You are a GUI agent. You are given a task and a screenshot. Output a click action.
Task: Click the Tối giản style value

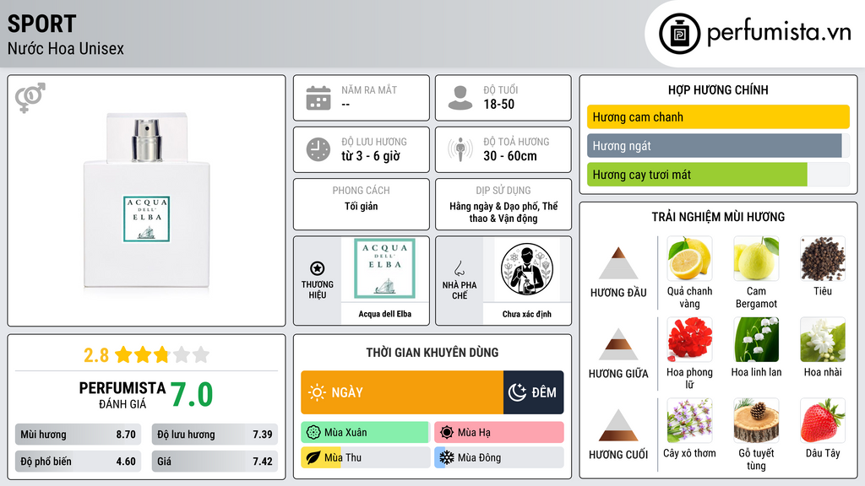[x=362, y=206]
